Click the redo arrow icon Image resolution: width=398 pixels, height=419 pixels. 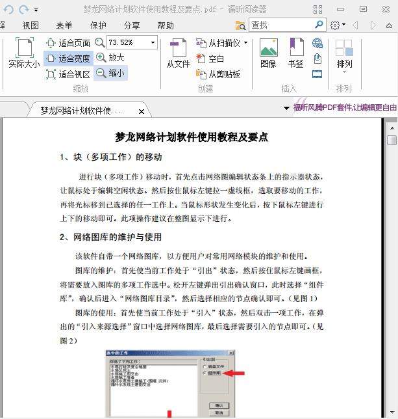click(24, 10)
